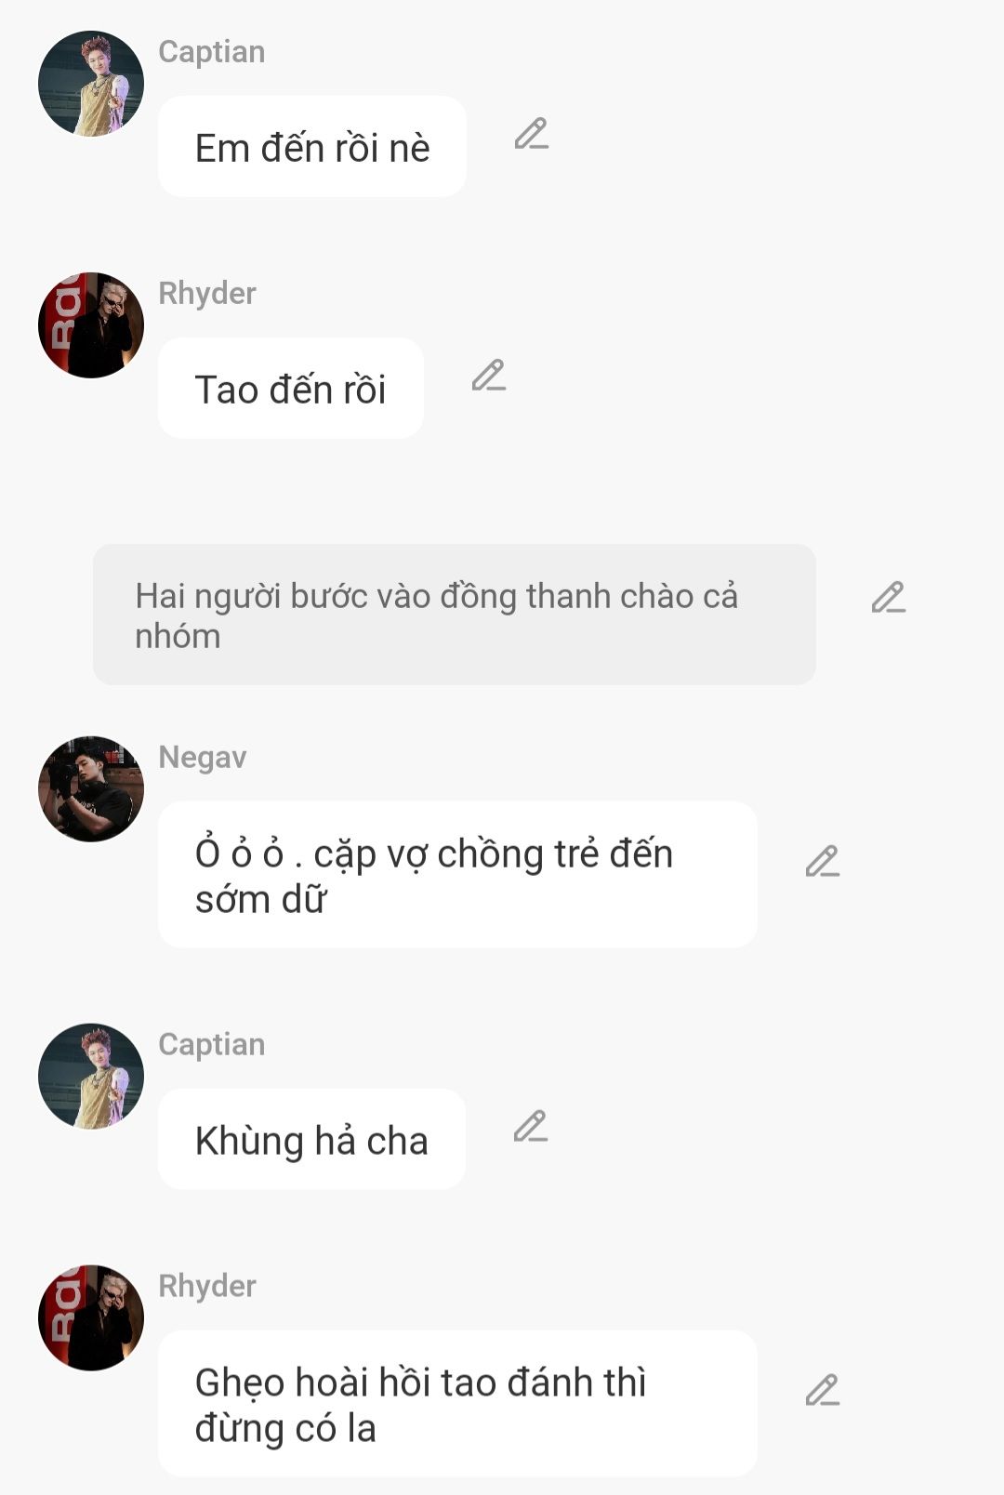Open Rhyder's avatar beside 'Tao đến rồi'
Viewport: 1004px width, 1495px height.
(x=91, y=325)
